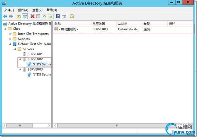Click the Active Directory root node icon
Image resolution: width=197 pixels, height=137 pixels.
tap(5, 24)
